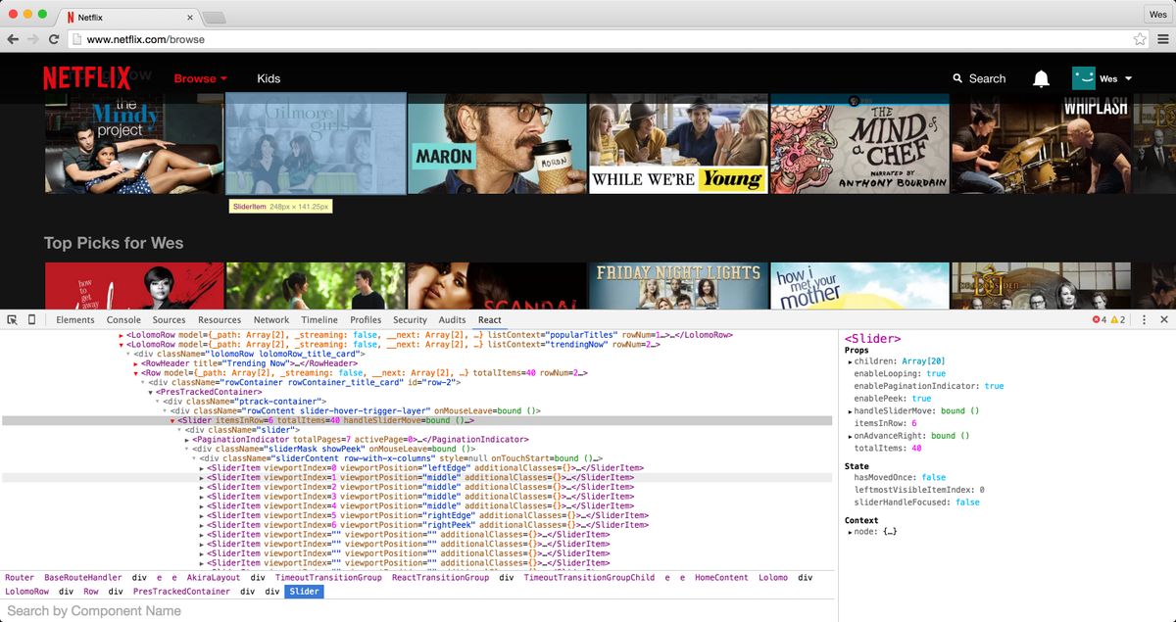
Task: Click the Wes profile avatar
Action: [x=1083, y=78]
